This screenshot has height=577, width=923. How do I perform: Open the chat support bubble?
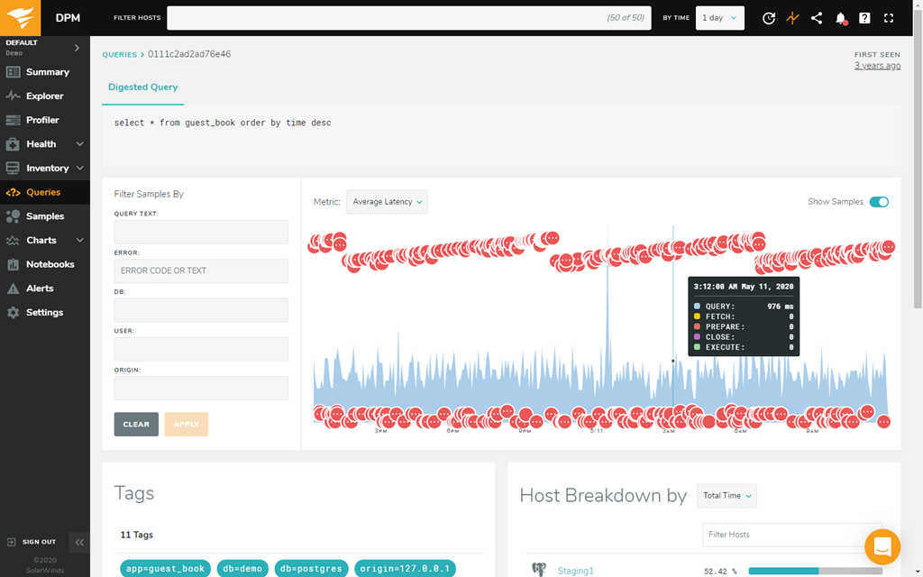pyautogui.click(x=882, y=546)
